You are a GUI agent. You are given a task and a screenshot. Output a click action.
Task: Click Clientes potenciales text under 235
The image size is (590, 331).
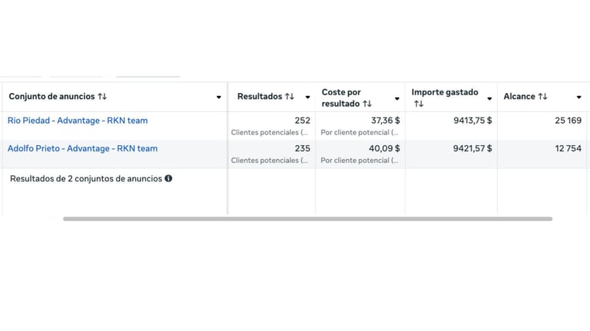[269, 161]
